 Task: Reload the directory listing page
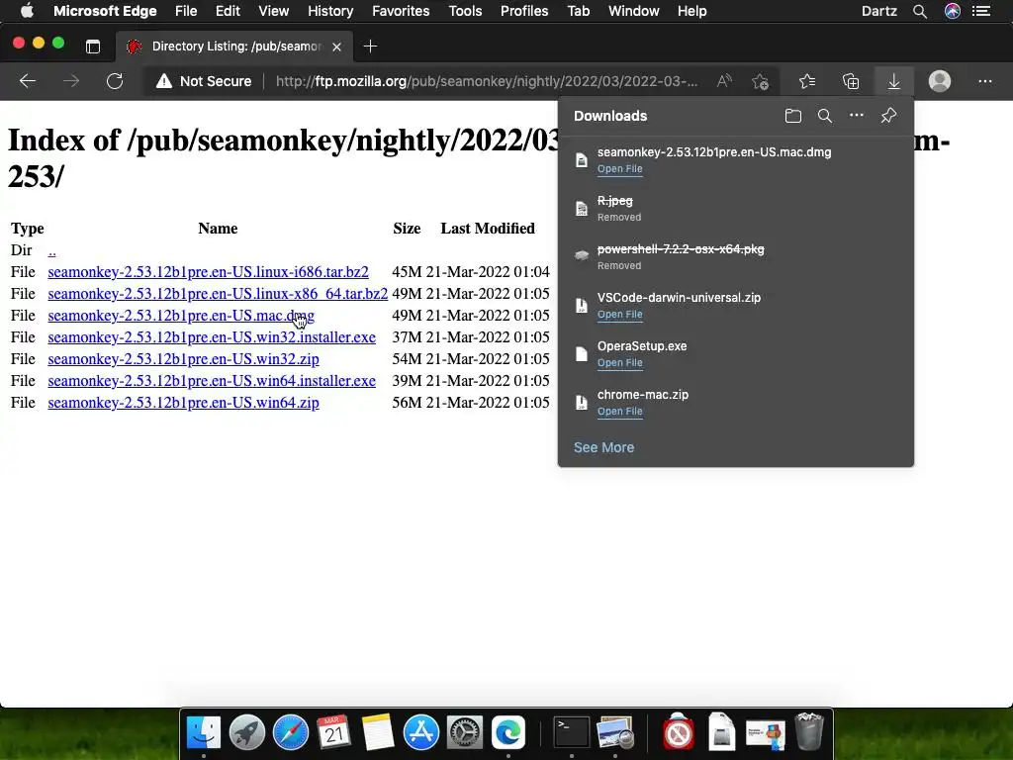[115, 81]
